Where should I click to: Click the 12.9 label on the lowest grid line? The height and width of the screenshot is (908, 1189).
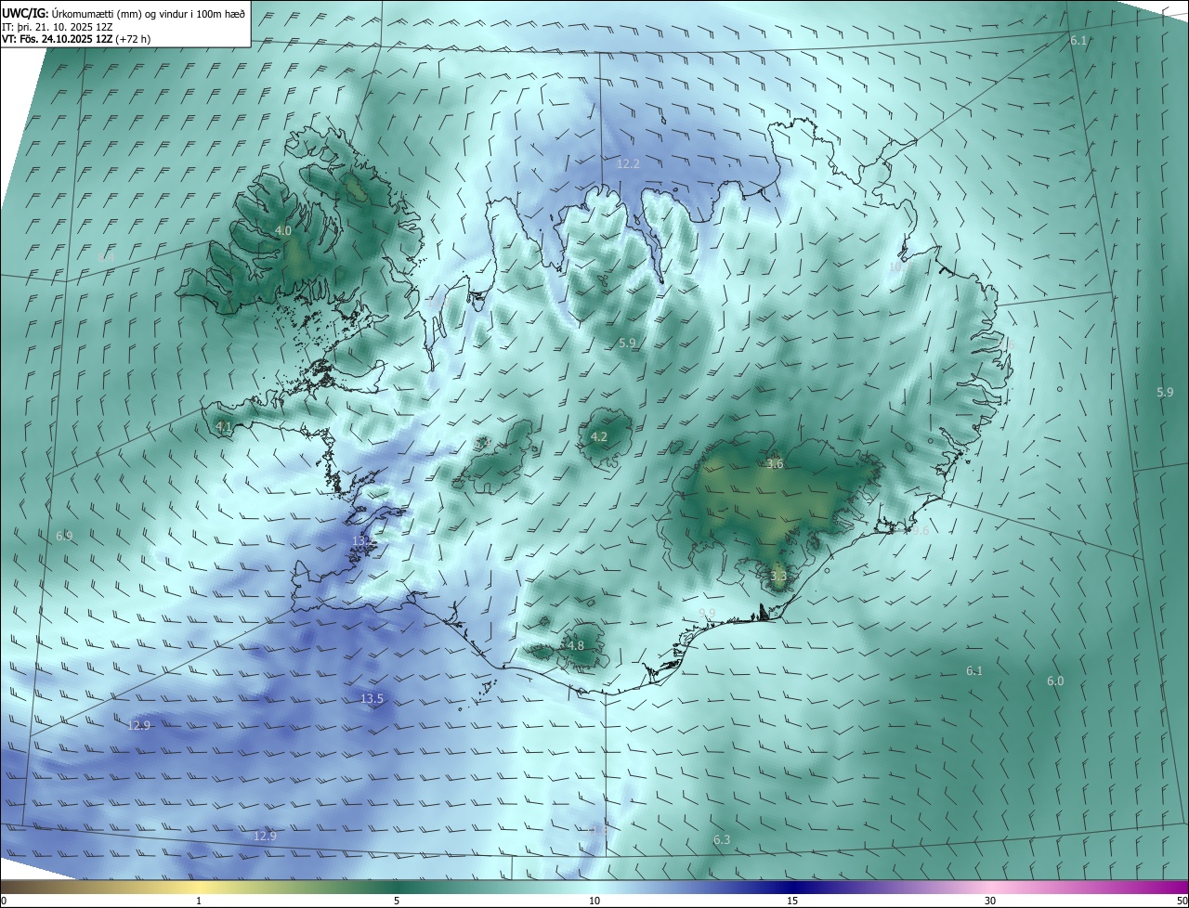[265, 836]
